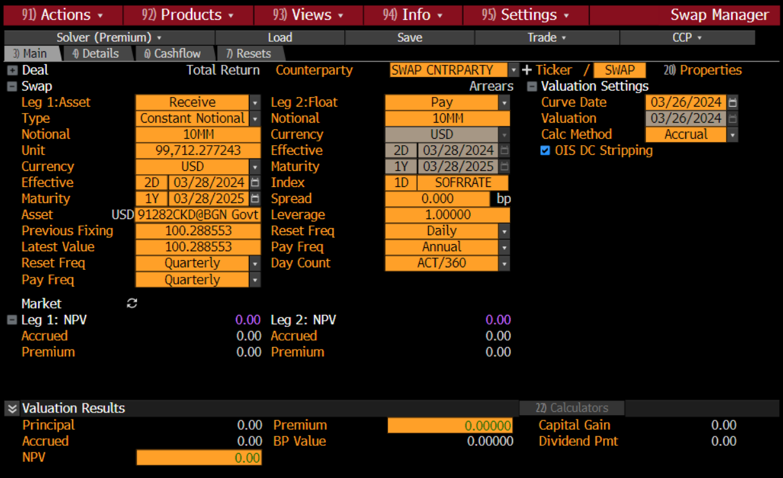The image size is (783, 478).
Task: Open the Actions menu
Action: tap(64, 15)
